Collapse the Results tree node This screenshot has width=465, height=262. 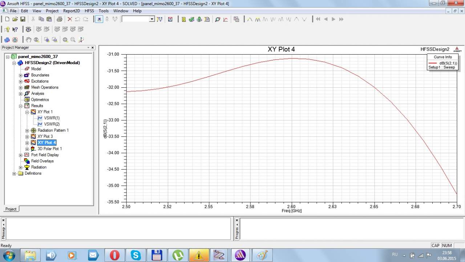tap(21, 106)
